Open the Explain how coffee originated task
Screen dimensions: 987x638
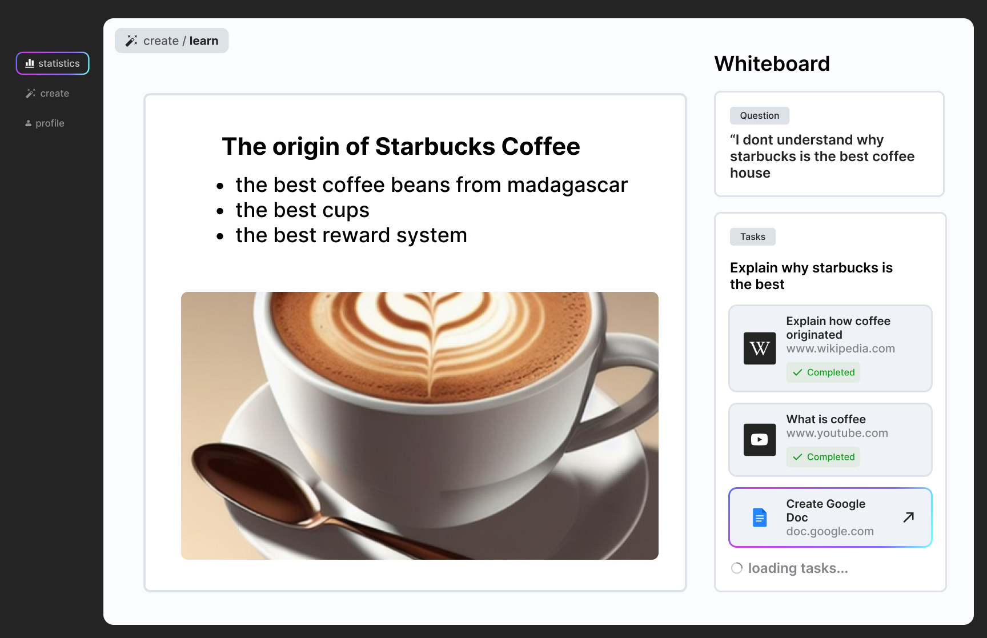click(830, 348)
